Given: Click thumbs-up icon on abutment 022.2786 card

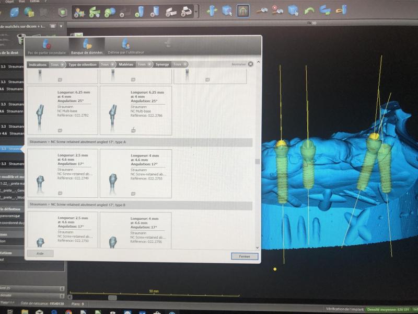Looking at the screenshot, I should [x=133, y=130].
